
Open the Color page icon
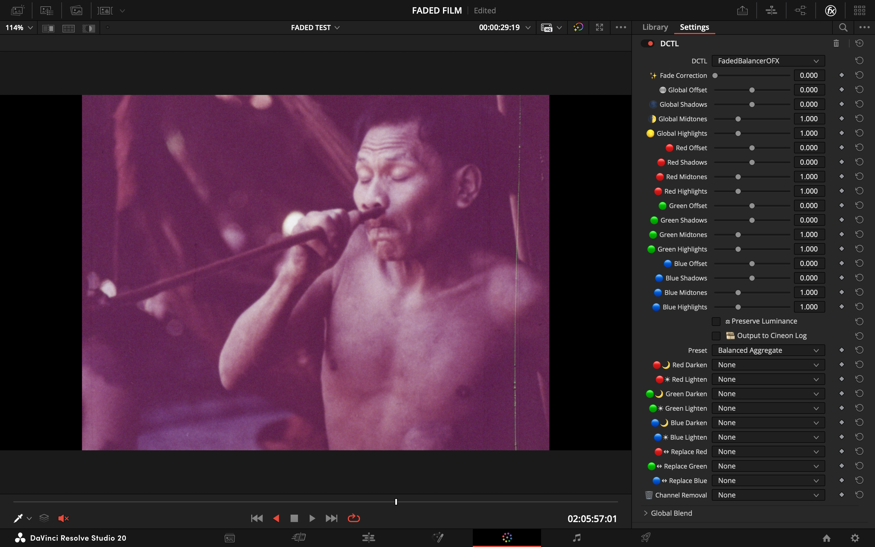coord(507,538)
